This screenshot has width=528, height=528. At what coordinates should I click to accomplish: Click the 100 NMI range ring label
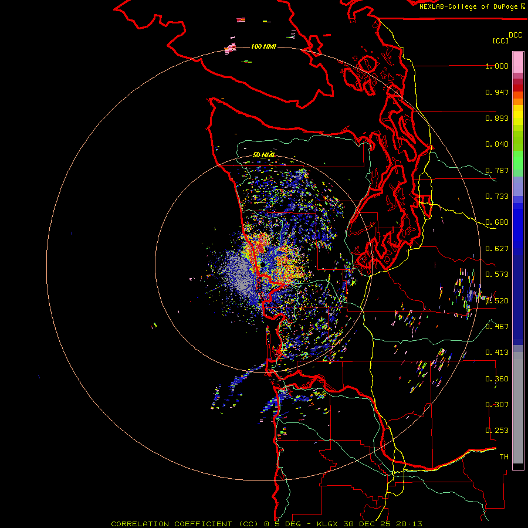point(263,46)
